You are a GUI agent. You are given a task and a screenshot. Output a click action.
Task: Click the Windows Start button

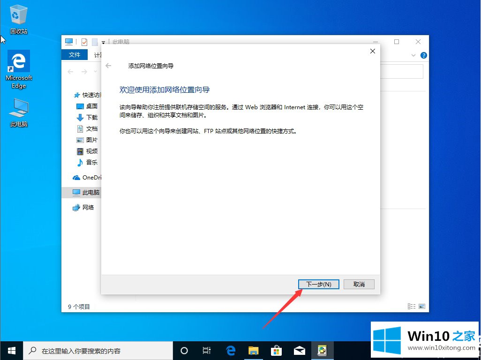(x=11, y=350)
